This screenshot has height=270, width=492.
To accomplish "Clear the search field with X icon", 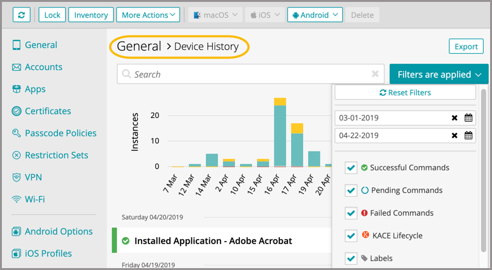I will coord(375,74).
